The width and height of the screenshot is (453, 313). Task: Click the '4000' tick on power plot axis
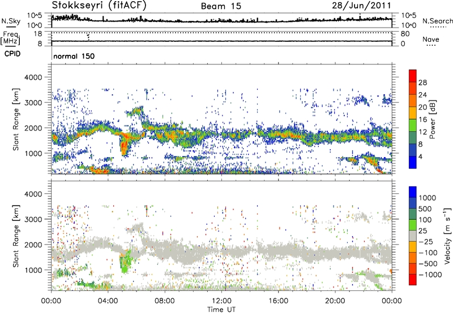33,77
